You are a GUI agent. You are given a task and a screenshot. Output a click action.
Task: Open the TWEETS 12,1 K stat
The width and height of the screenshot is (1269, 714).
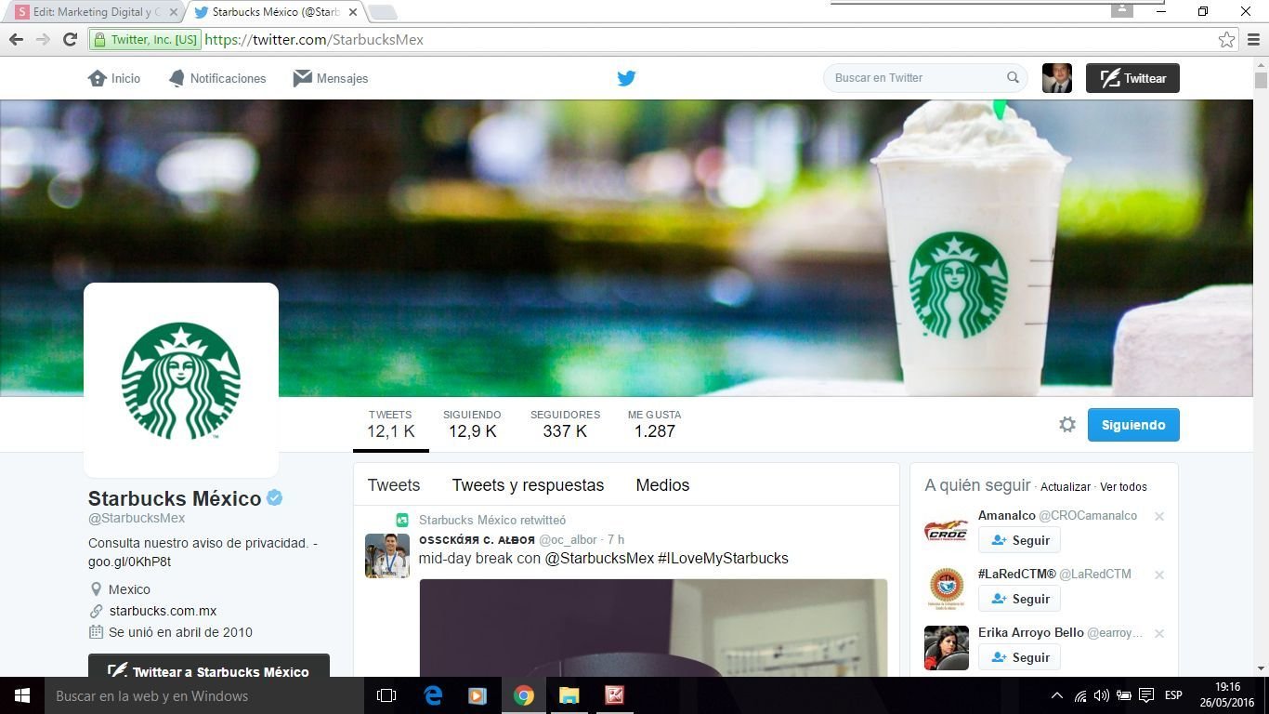click(390, 424)
